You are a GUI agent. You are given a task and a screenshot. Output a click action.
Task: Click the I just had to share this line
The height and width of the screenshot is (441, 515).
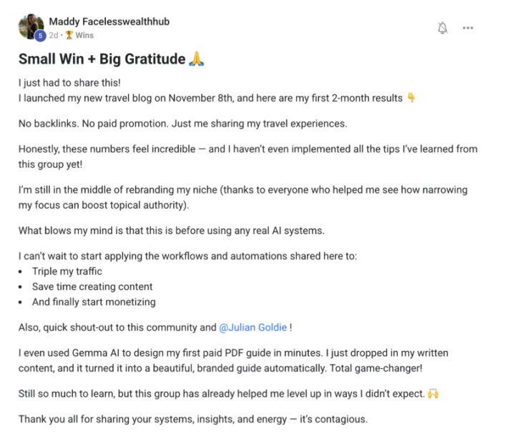coord(66,83)
